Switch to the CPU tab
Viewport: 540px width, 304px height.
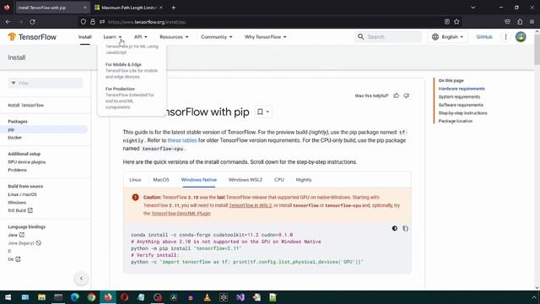tap(279, 180)
